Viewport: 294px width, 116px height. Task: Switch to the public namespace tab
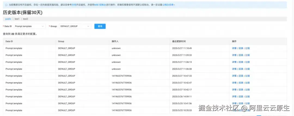(x=8, y=19)
